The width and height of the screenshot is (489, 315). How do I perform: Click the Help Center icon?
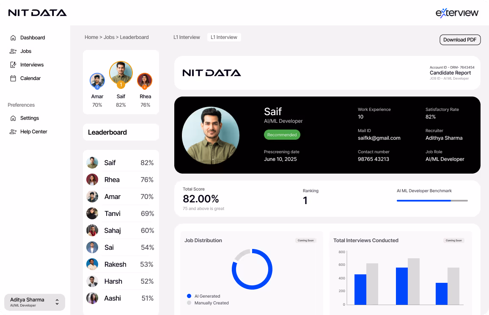[13, 132]
